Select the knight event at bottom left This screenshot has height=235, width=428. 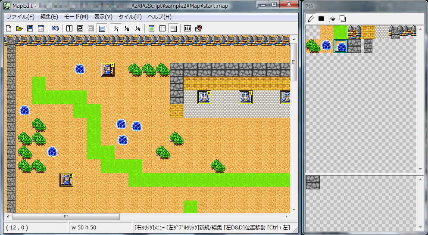click(66, 179)
